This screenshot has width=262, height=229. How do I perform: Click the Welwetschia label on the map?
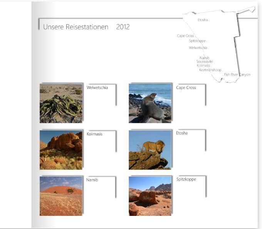(x=198, y=48)
